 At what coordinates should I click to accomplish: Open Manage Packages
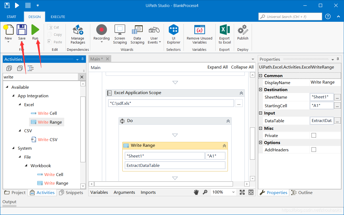78,34
